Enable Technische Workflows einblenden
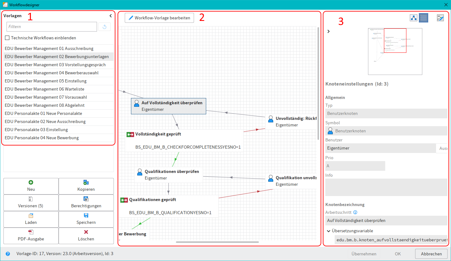 7,37
